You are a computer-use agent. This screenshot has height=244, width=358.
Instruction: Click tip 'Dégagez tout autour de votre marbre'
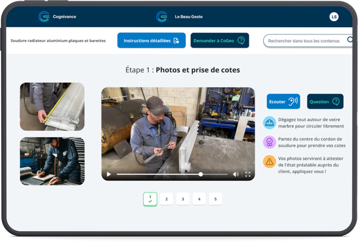click(x=311, y=123)
